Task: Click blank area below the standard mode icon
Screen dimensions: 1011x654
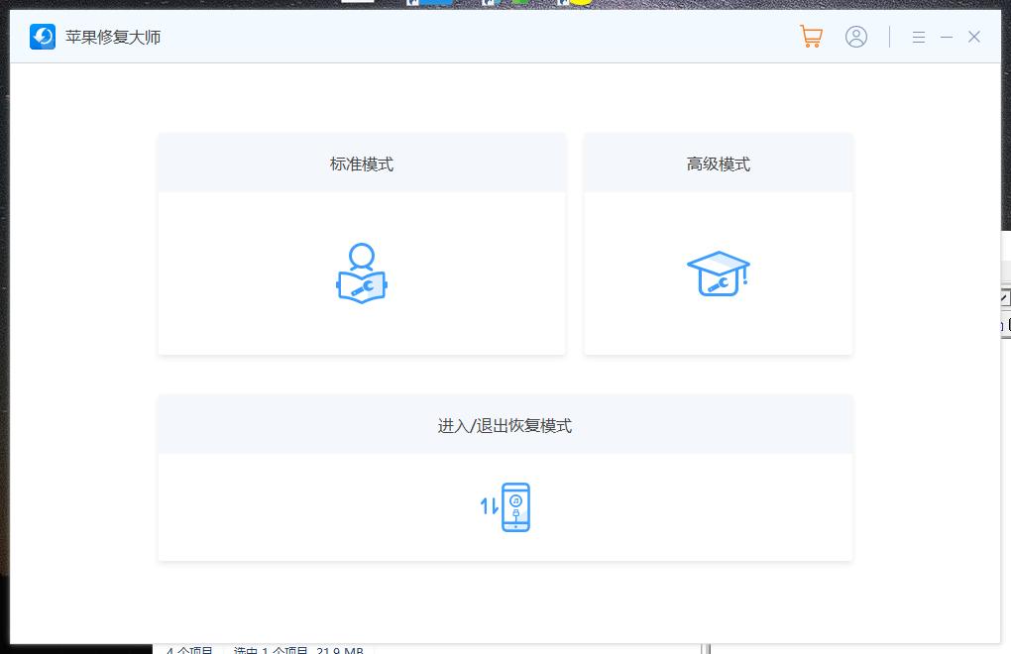Action: (362, 332)
